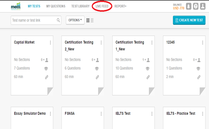Open IELTS - Practice Test title

181,113
